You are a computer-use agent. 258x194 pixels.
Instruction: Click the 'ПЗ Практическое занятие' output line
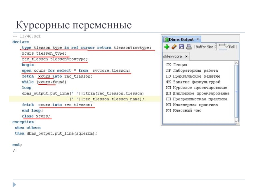[193, 76]
